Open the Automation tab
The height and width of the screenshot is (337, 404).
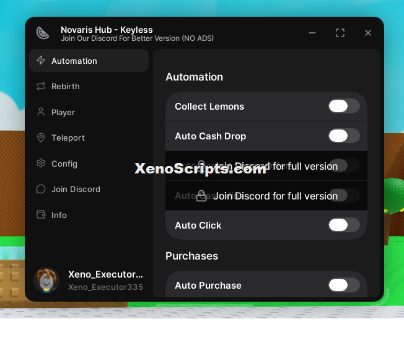(x=89, y=61)
